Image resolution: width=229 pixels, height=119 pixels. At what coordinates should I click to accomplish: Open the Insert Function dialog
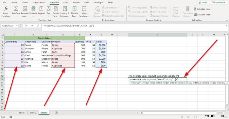click(6, 12)
